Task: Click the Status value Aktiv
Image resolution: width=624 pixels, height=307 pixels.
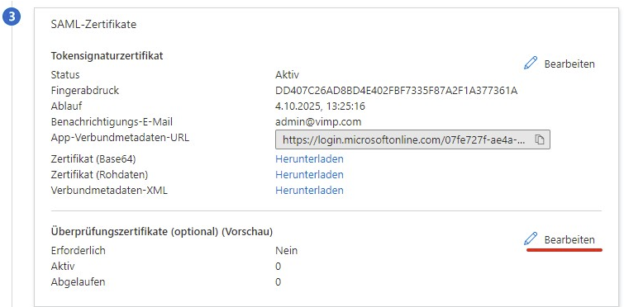Action: [287, 74]
